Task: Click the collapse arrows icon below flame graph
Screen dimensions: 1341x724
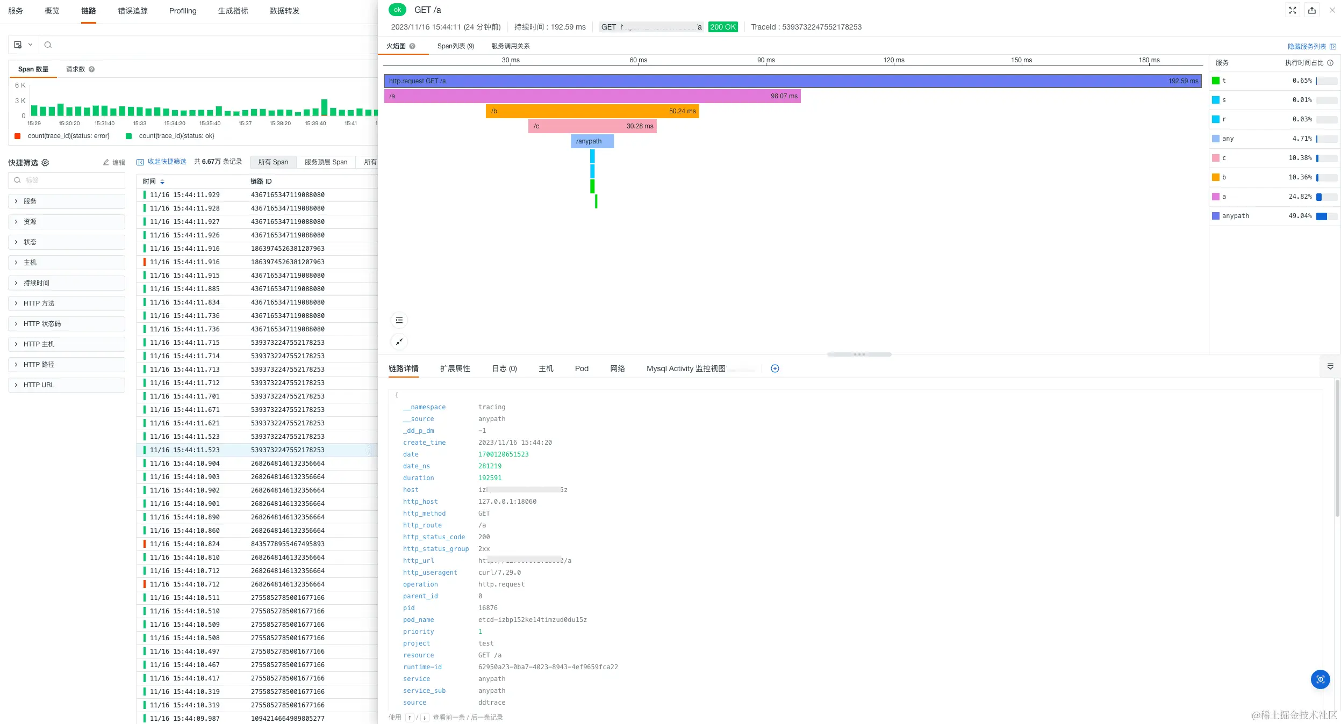Action: 399,342
